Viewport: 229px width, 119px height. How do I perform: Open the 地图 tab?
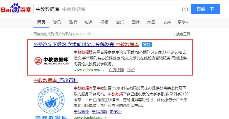coord(152,22)
